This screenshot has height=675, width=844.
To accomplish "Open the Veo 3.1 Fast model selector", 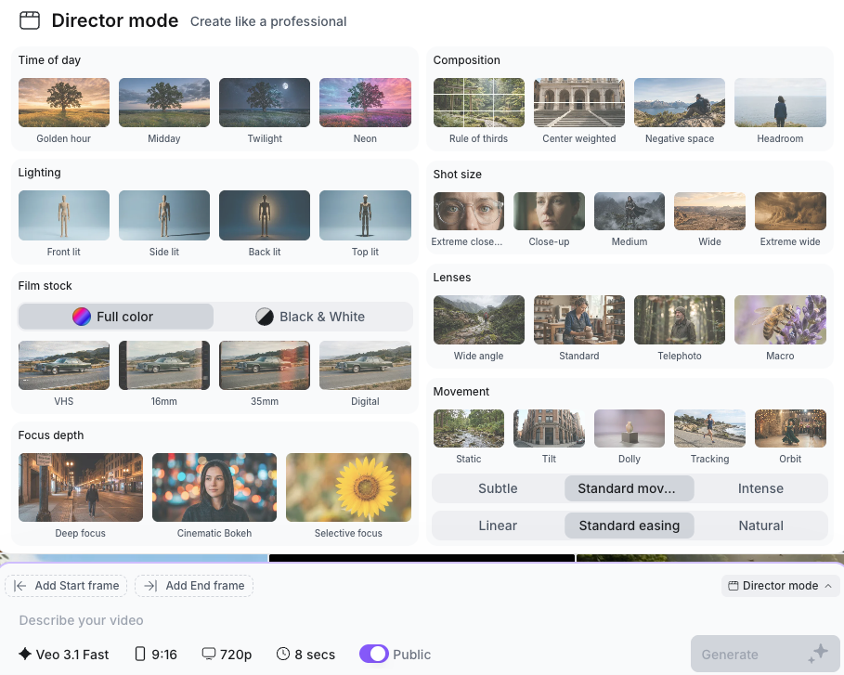I will (x=63, y=655).
